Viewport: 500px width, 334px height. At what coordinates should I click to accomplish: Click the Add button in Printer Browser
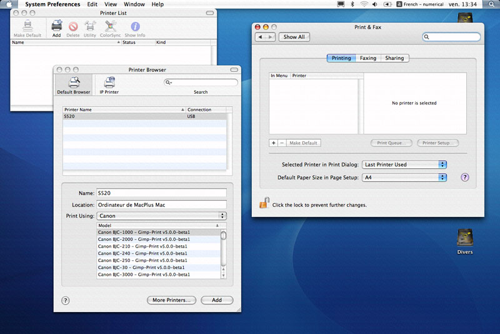[x=217, y=300]
